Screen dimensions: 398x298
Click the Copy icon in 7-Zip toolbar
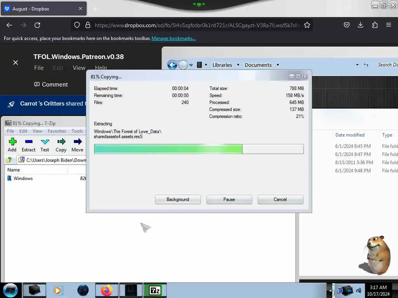pos(61,145)
